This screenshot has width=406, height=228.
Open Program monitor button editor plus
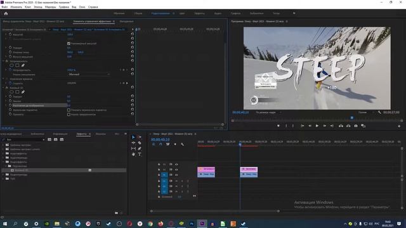point(399,126)
